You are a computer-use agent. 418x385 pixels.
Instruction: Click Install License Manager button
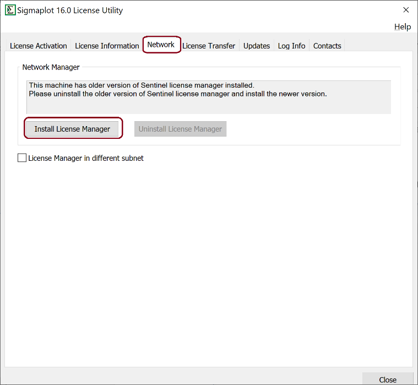pyautogui.click(x=72, y=129)
